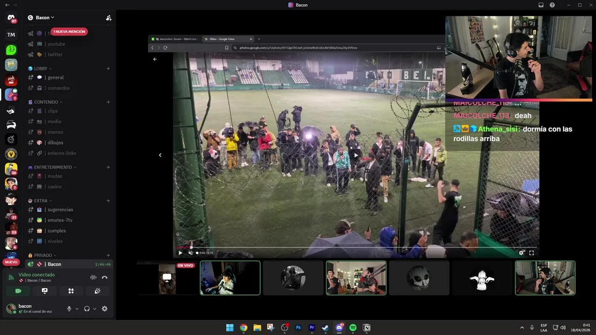Select the EN VIVO stream thumbnail
Viewport: 596px width, 335px height.
coord(167,278)
